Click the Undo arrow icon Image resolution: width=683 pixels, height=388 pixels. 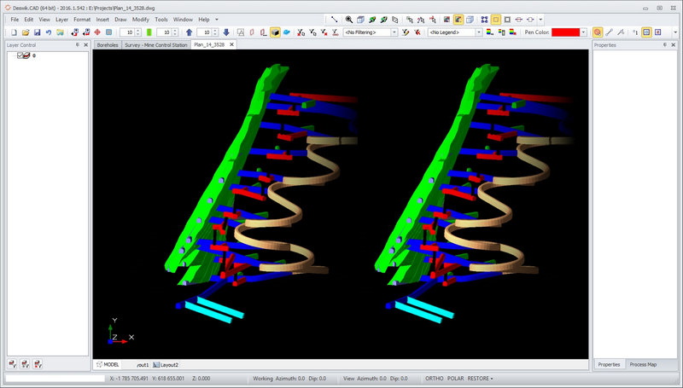point(49,32)
